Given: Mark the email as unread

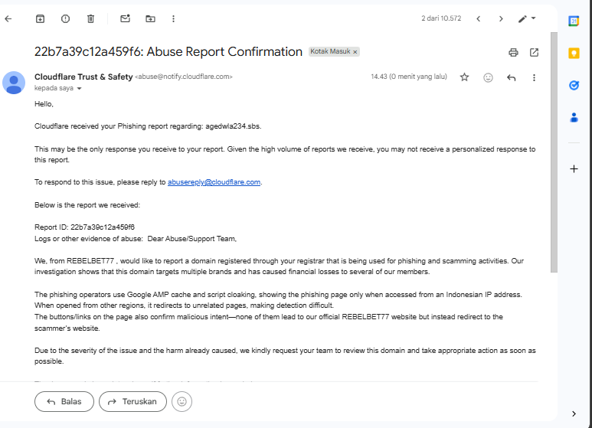Looking at the screenshot, I should point(126,18).
